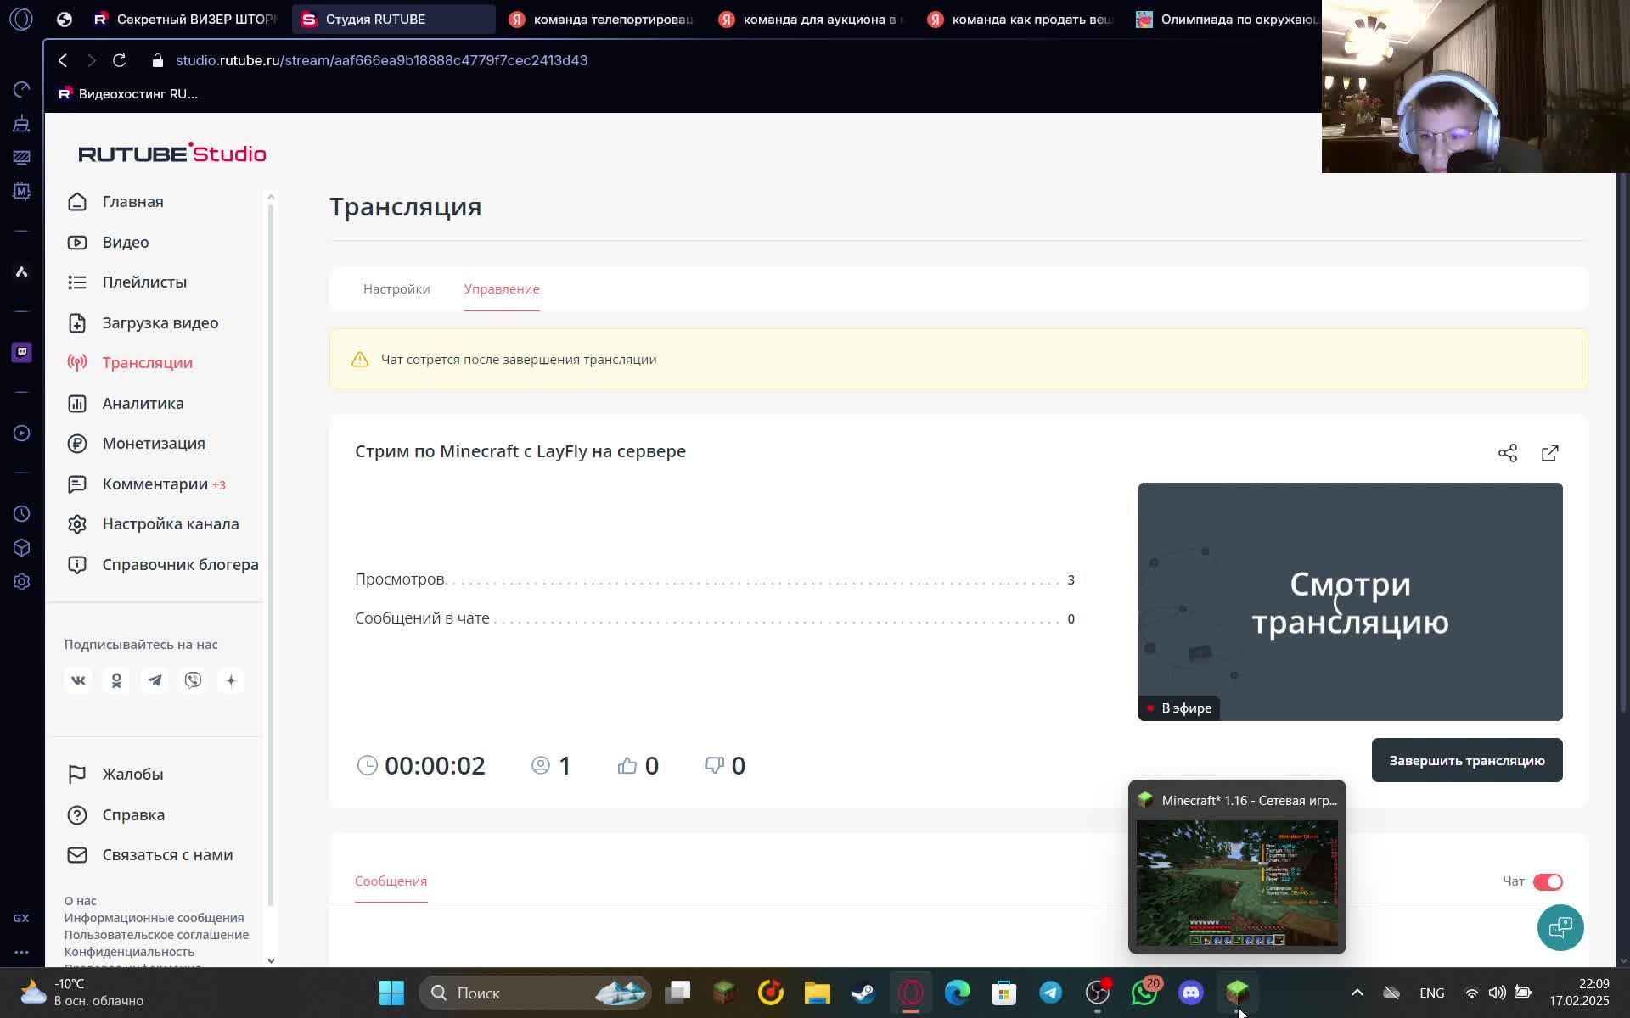Click the Смотри трансляцию preview thumbnail

click(x=1350, y=601)
